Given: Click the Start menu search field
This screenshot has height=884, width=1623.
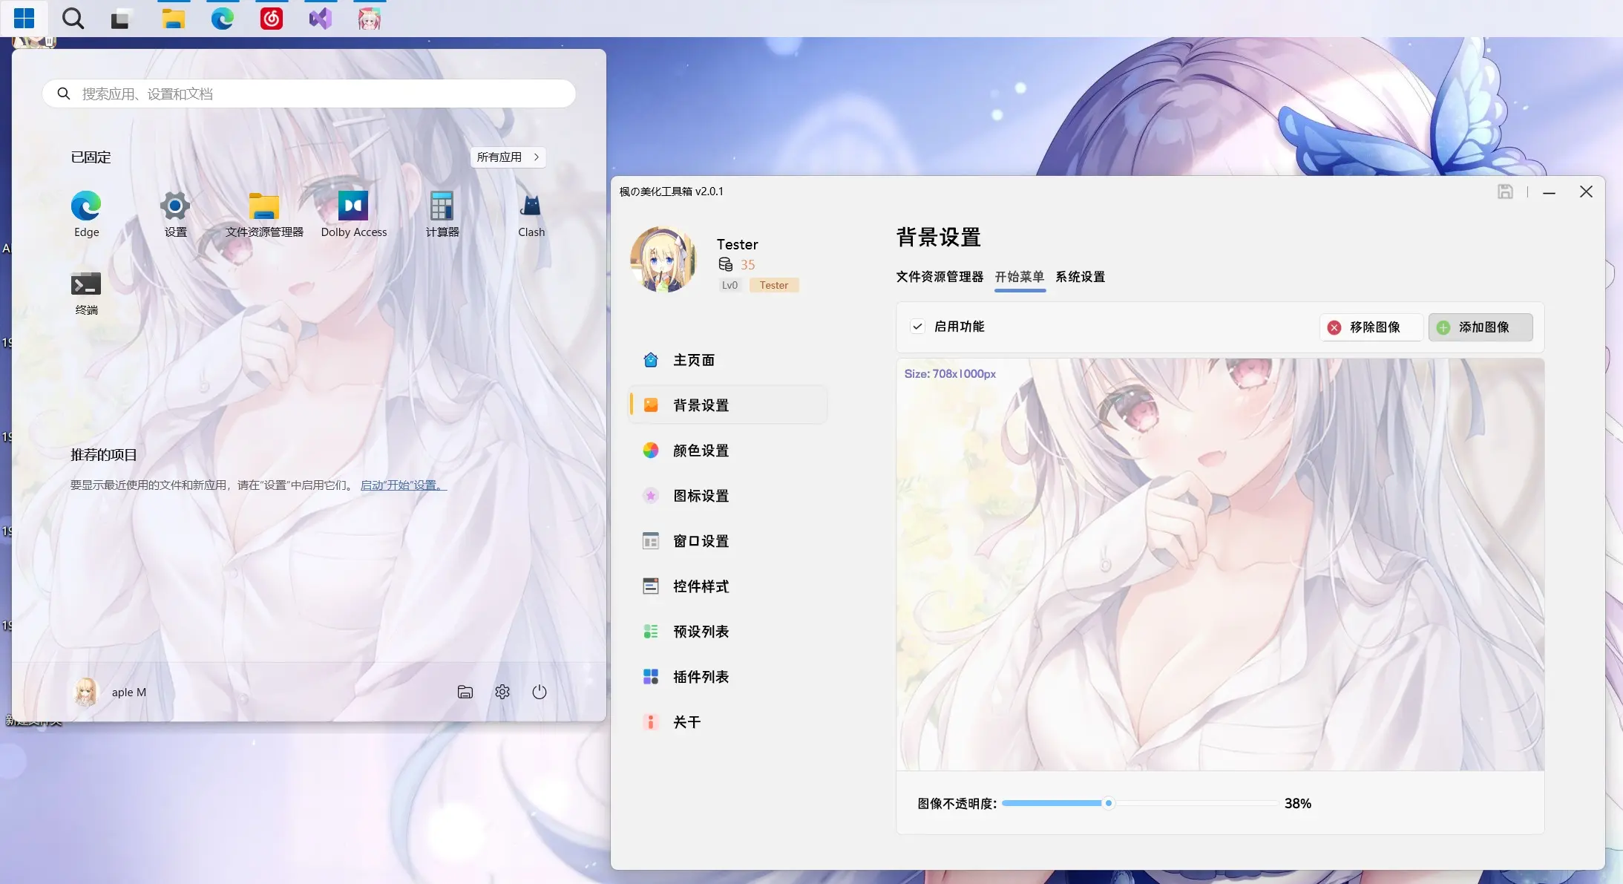Looking at the screenshot, I should [309, 94].
